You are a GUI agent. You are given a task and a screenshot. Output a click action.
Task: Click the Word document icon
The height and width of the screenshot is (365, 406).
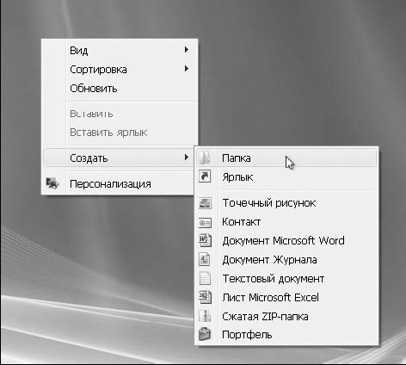coord(205,240)
